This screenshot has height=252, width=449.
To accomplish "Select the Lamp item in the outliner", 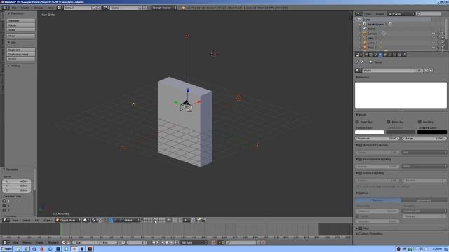I will coord(371,43).
